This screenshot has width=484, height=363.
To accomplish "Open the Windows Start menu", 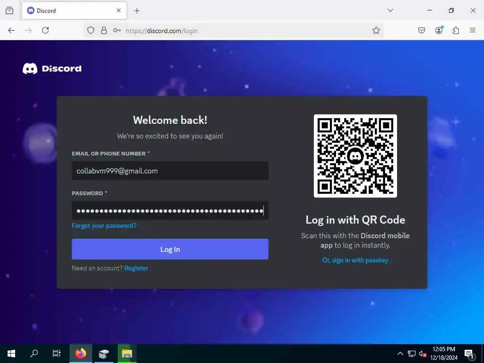I will click(x=11, y=354).
